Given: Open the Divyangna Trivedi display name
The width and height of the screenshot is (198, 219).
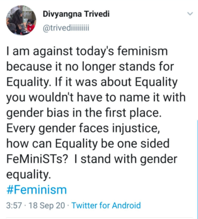Looking at the screenshot, I should (76, 14).
